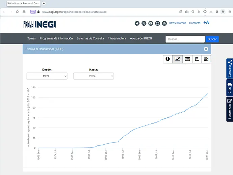Click the RSS feed icon
Screen dimensions: 233x175
(x=164, y=23)
